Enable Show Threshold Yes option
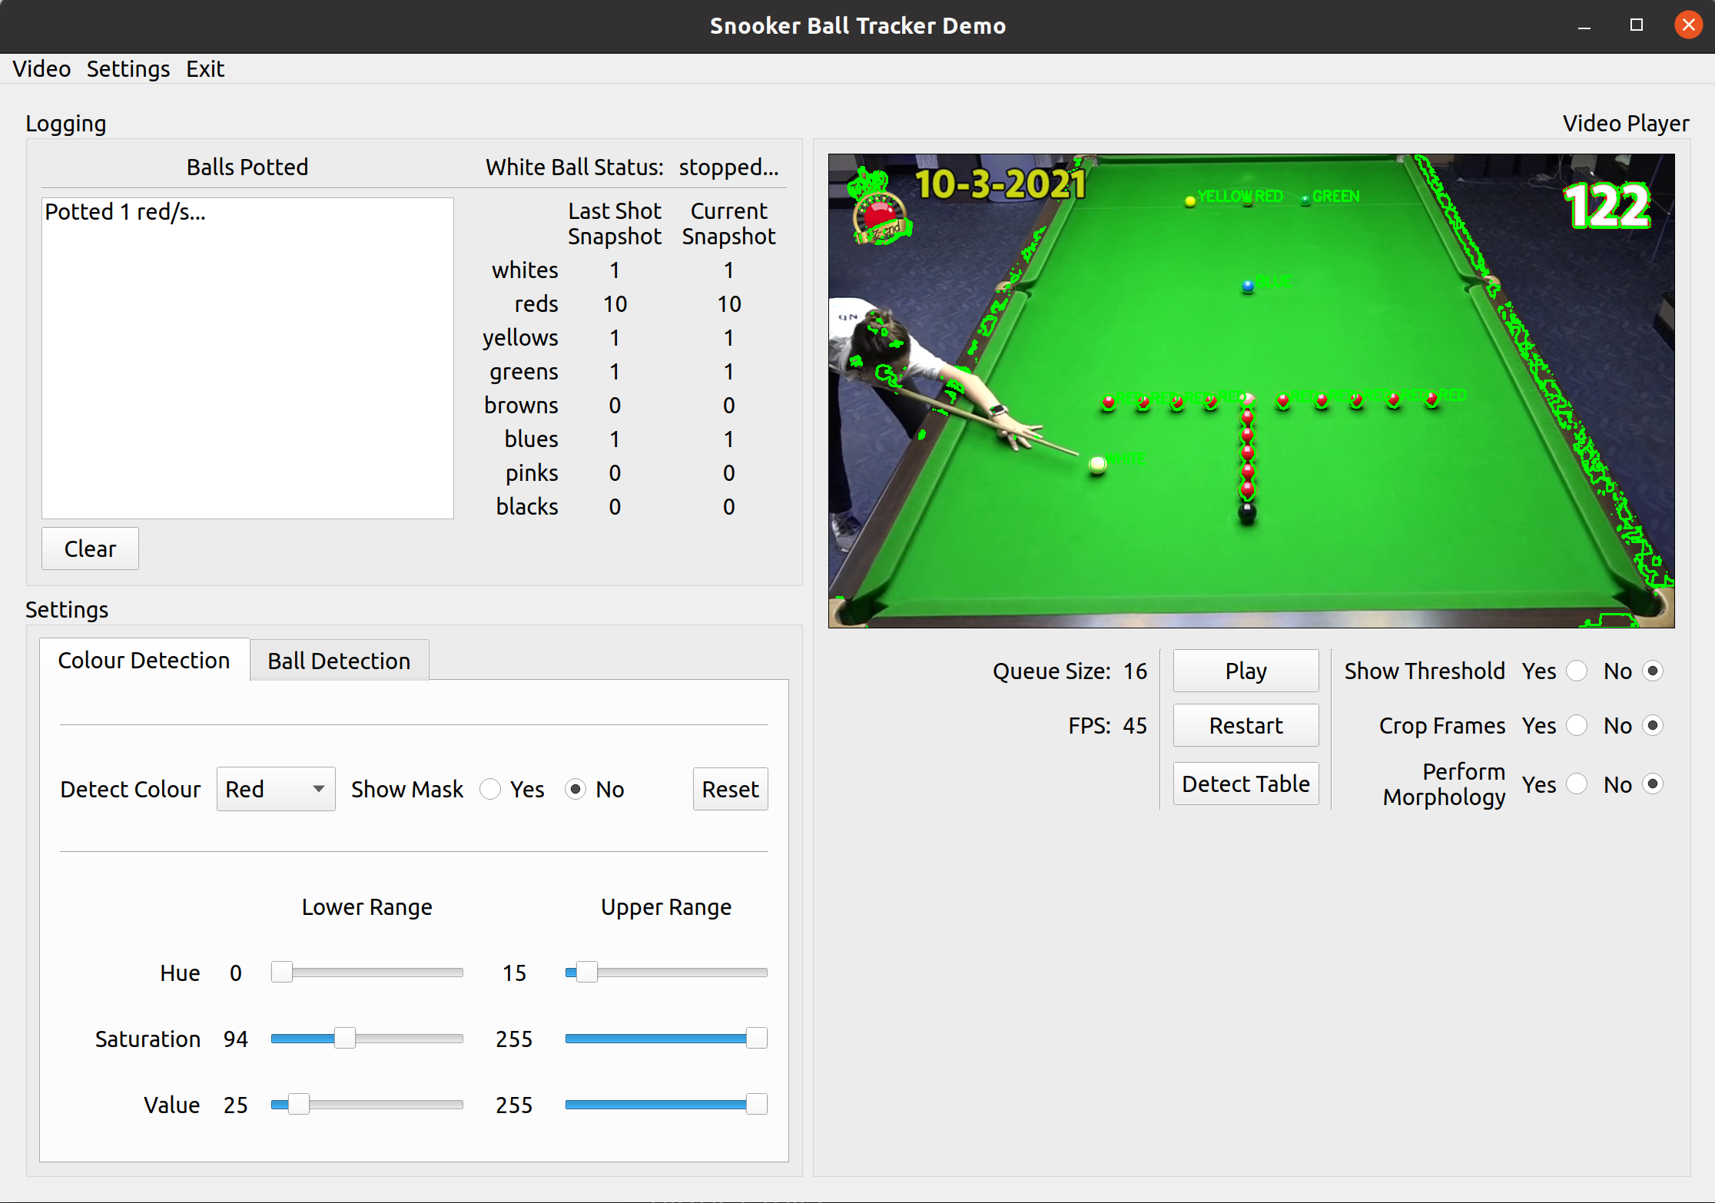 (x=1576, y=671)
